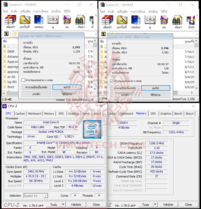
Task: Click up-one-level folder icon in left WinRAR
Action: 6,34
